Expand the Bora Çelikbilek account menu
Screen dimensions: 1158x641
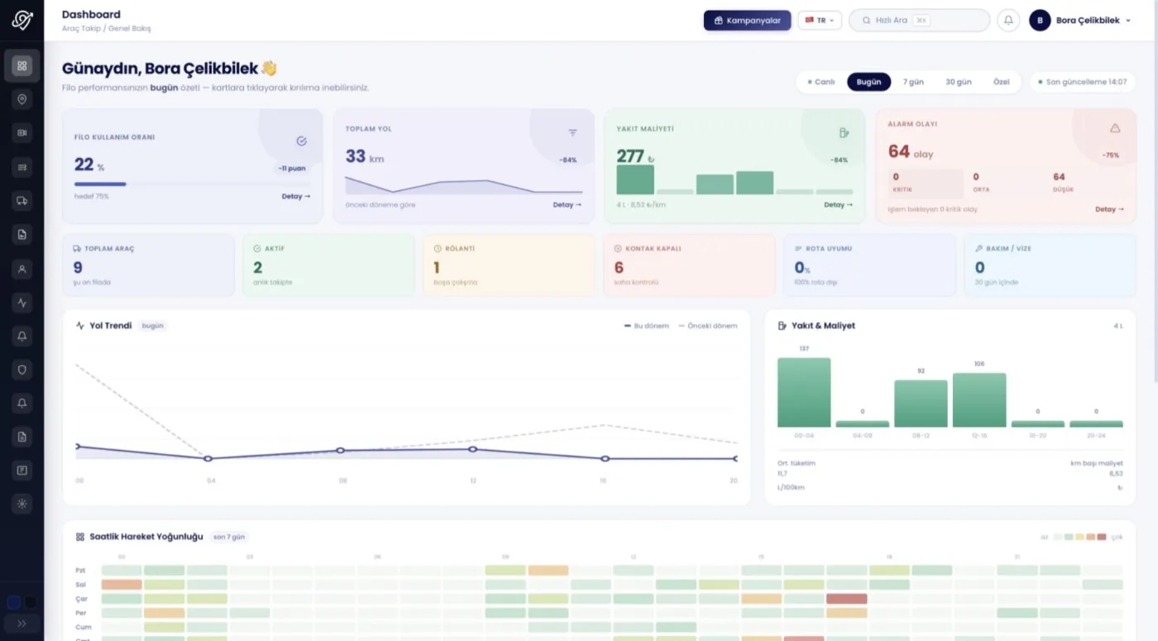[x=1080, y=21]
